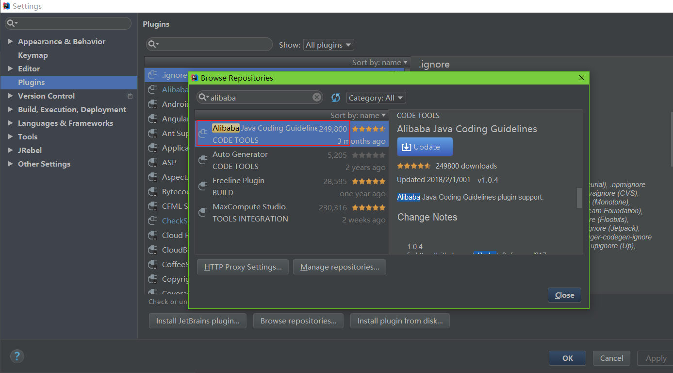Close the Browse Repositories dialog with X
Screen dimensions: 673x373
click(x=582, y=78)
